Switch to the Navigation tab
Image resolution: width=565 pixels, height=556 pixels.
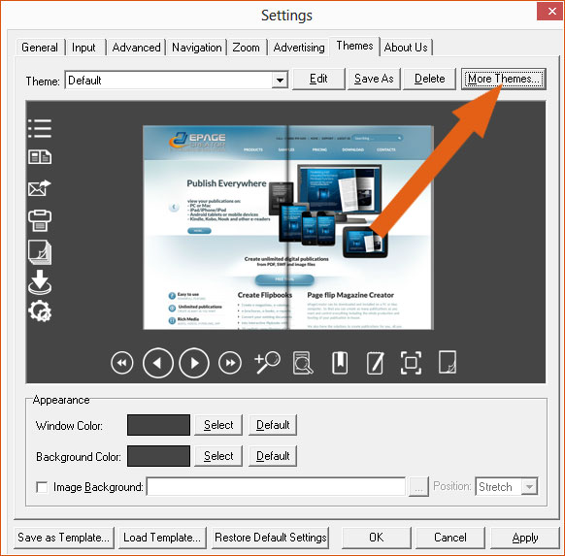pos(196,48)
